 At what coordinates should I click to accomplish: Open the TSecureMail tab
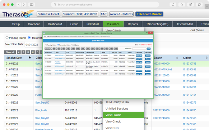pos(185,24)
